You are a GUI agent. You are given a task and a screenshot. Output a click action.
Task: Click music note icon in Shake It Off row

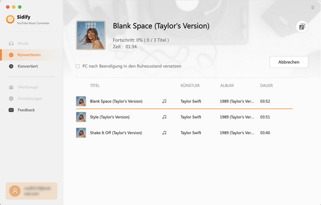click(164, 133)
